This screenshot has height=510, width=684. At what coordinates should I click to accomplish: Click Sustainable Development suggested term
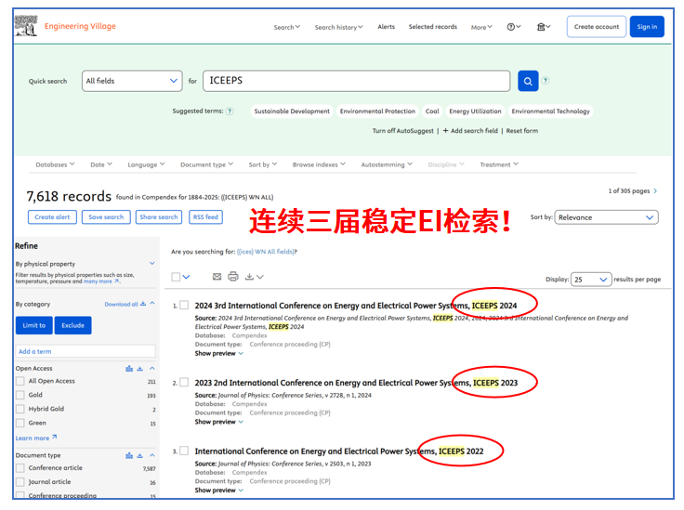point(292,111)
